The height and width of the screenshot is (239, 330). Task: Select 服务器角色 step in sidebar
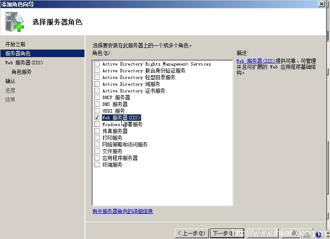click(x=42, y=53)
